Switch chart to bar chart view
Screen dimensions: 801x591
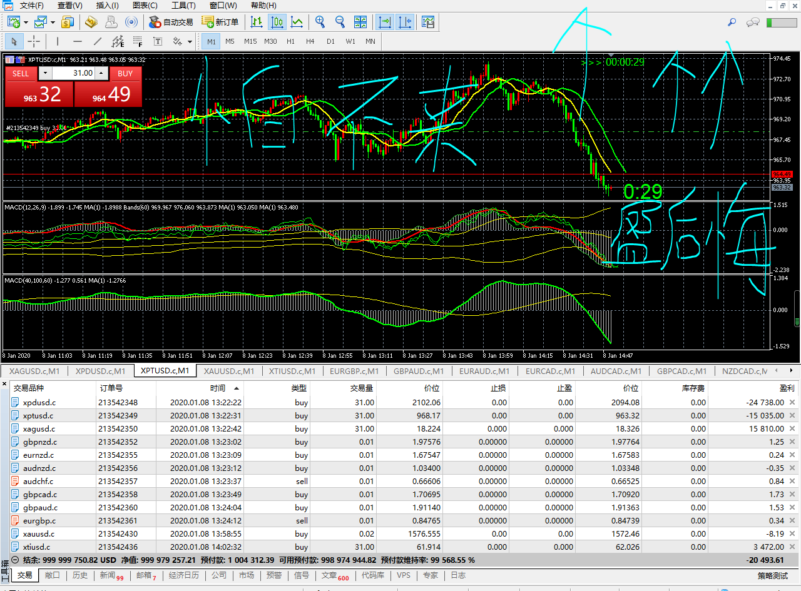click(x=257, y=23)
